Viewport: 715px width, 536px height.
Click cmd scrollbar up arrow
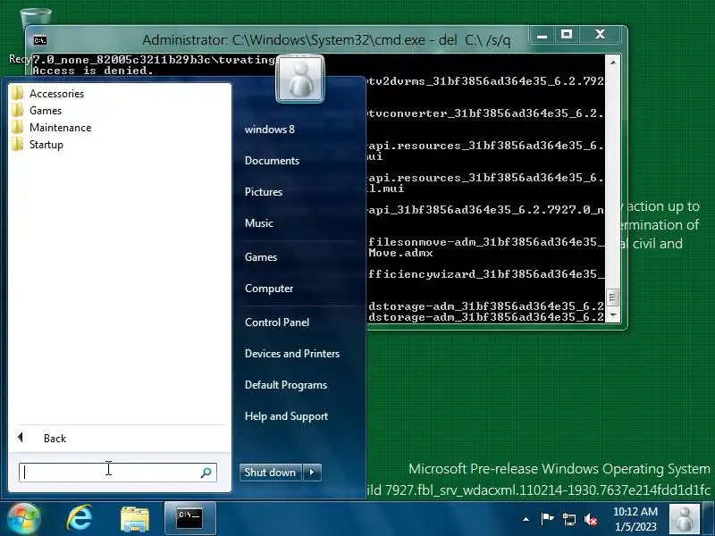613,62
